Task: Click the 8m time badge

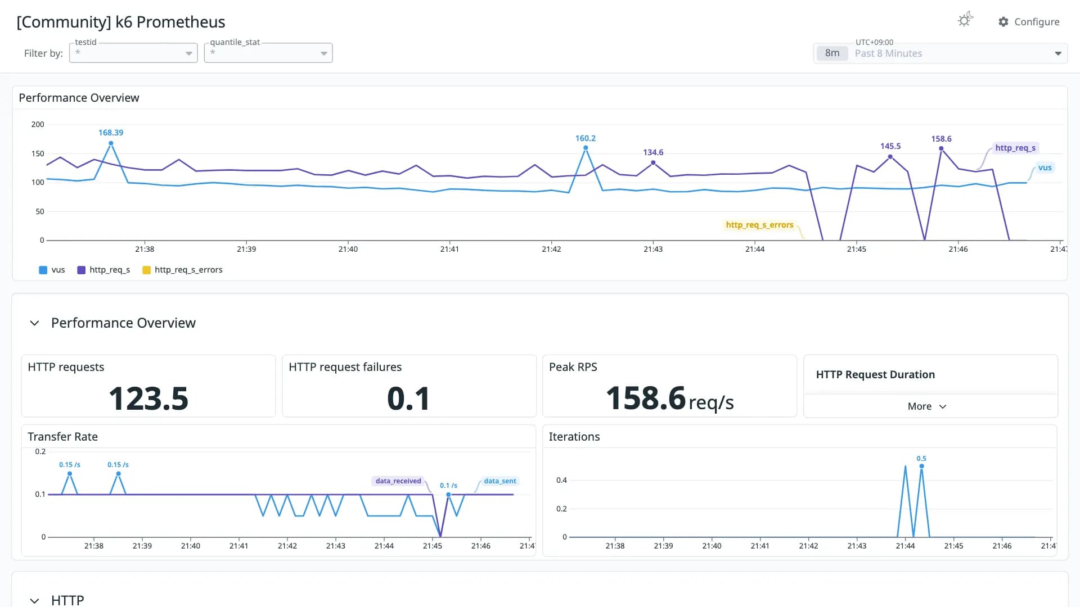Action: click(x=832, y=53)
